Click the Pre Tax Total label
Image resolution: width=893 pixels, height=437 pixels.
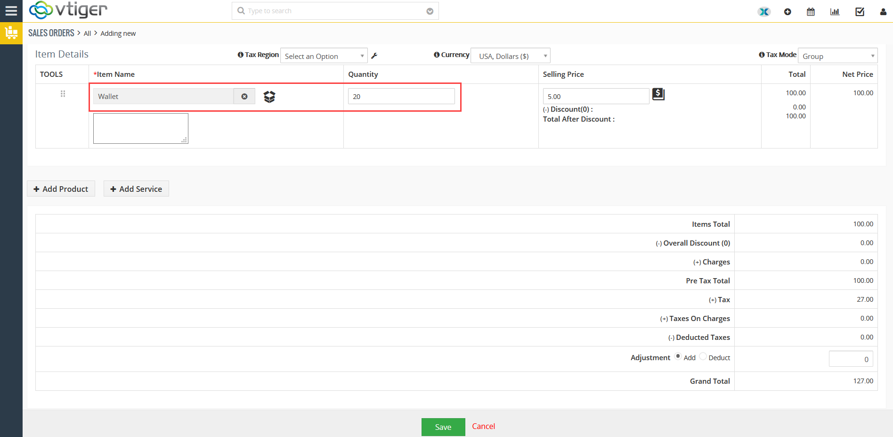pyautogui.click(x=708, y=281)
